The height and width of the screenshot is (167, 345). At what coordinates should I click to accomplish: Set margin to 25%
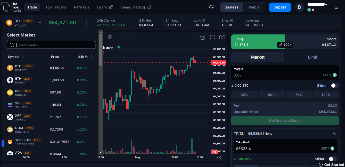tap(244, 95)
